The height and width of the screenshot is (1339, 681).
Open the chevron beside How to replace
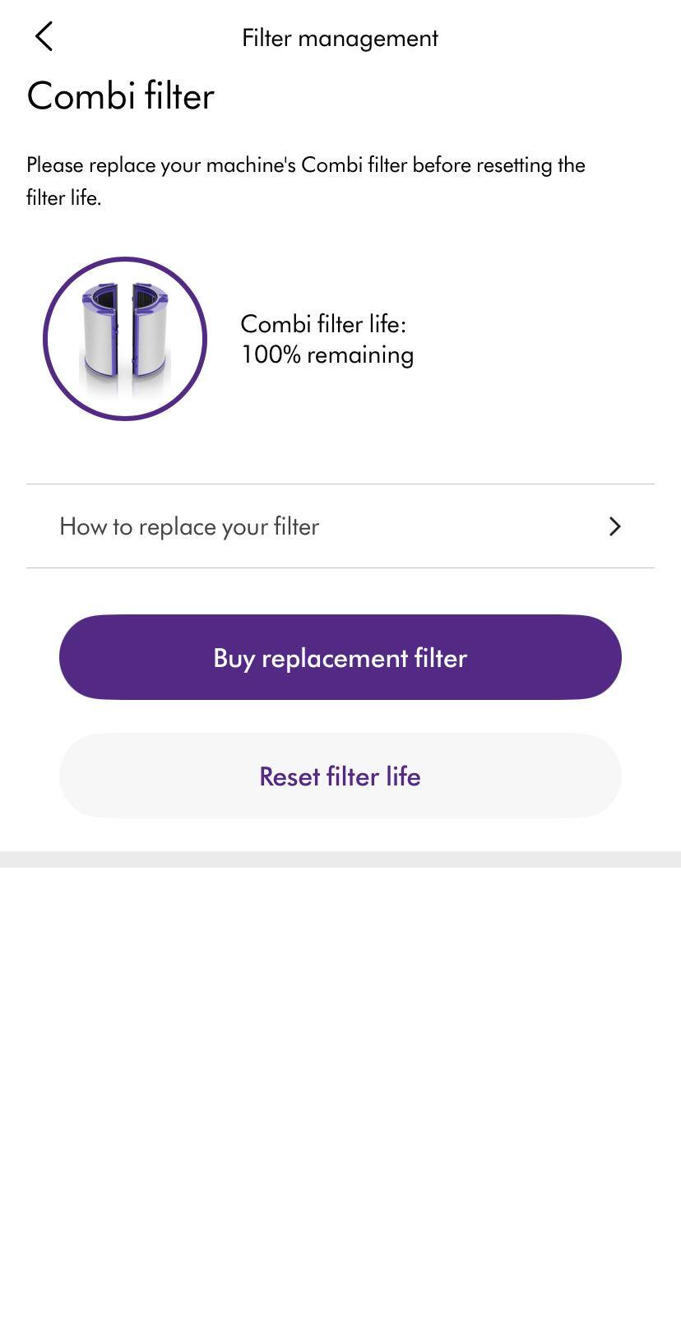pyautogui.click(x=614, y=526)
